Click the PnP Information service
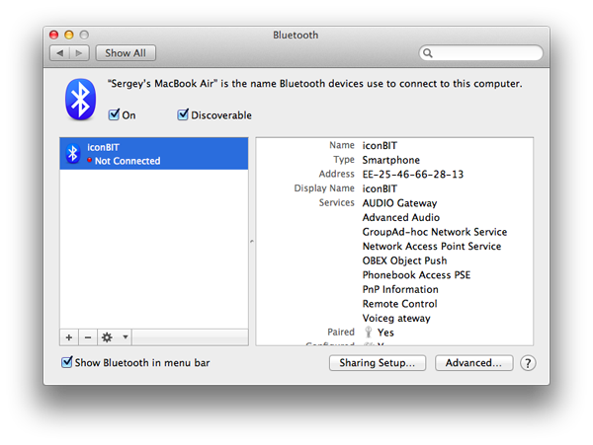 tap(400, 289)
